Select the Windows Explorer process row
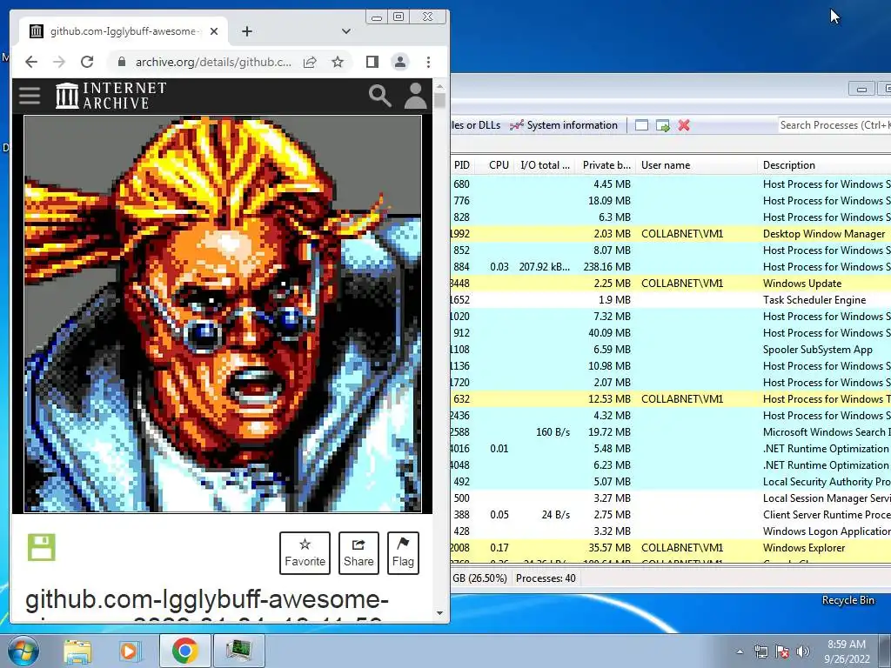 tap(671, 548)
